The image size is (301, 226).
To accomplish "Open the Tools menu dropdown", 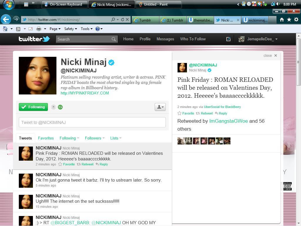I will coord(87,29).
